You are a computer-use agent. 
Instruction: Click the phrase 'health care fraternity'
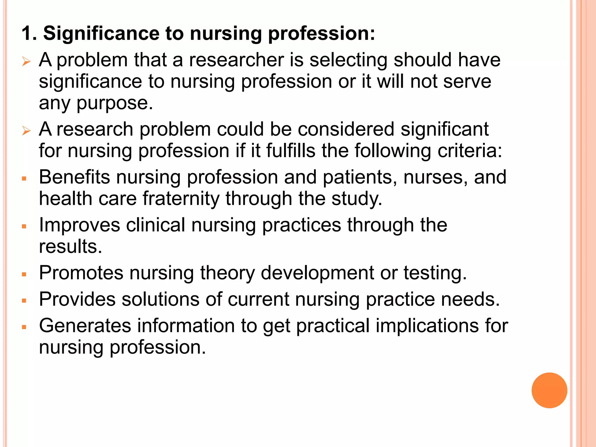coord(129,199)
